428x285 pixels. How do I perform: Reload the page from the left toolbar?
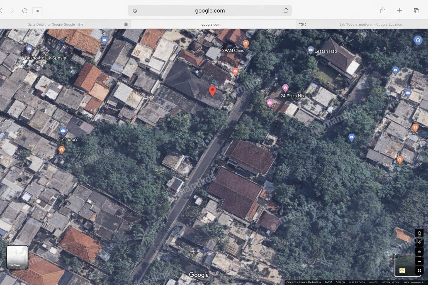[x=25, y=11]
